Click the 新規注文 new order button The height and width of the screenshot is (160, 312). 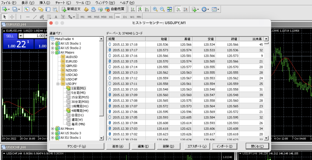[x=71, y=9]
